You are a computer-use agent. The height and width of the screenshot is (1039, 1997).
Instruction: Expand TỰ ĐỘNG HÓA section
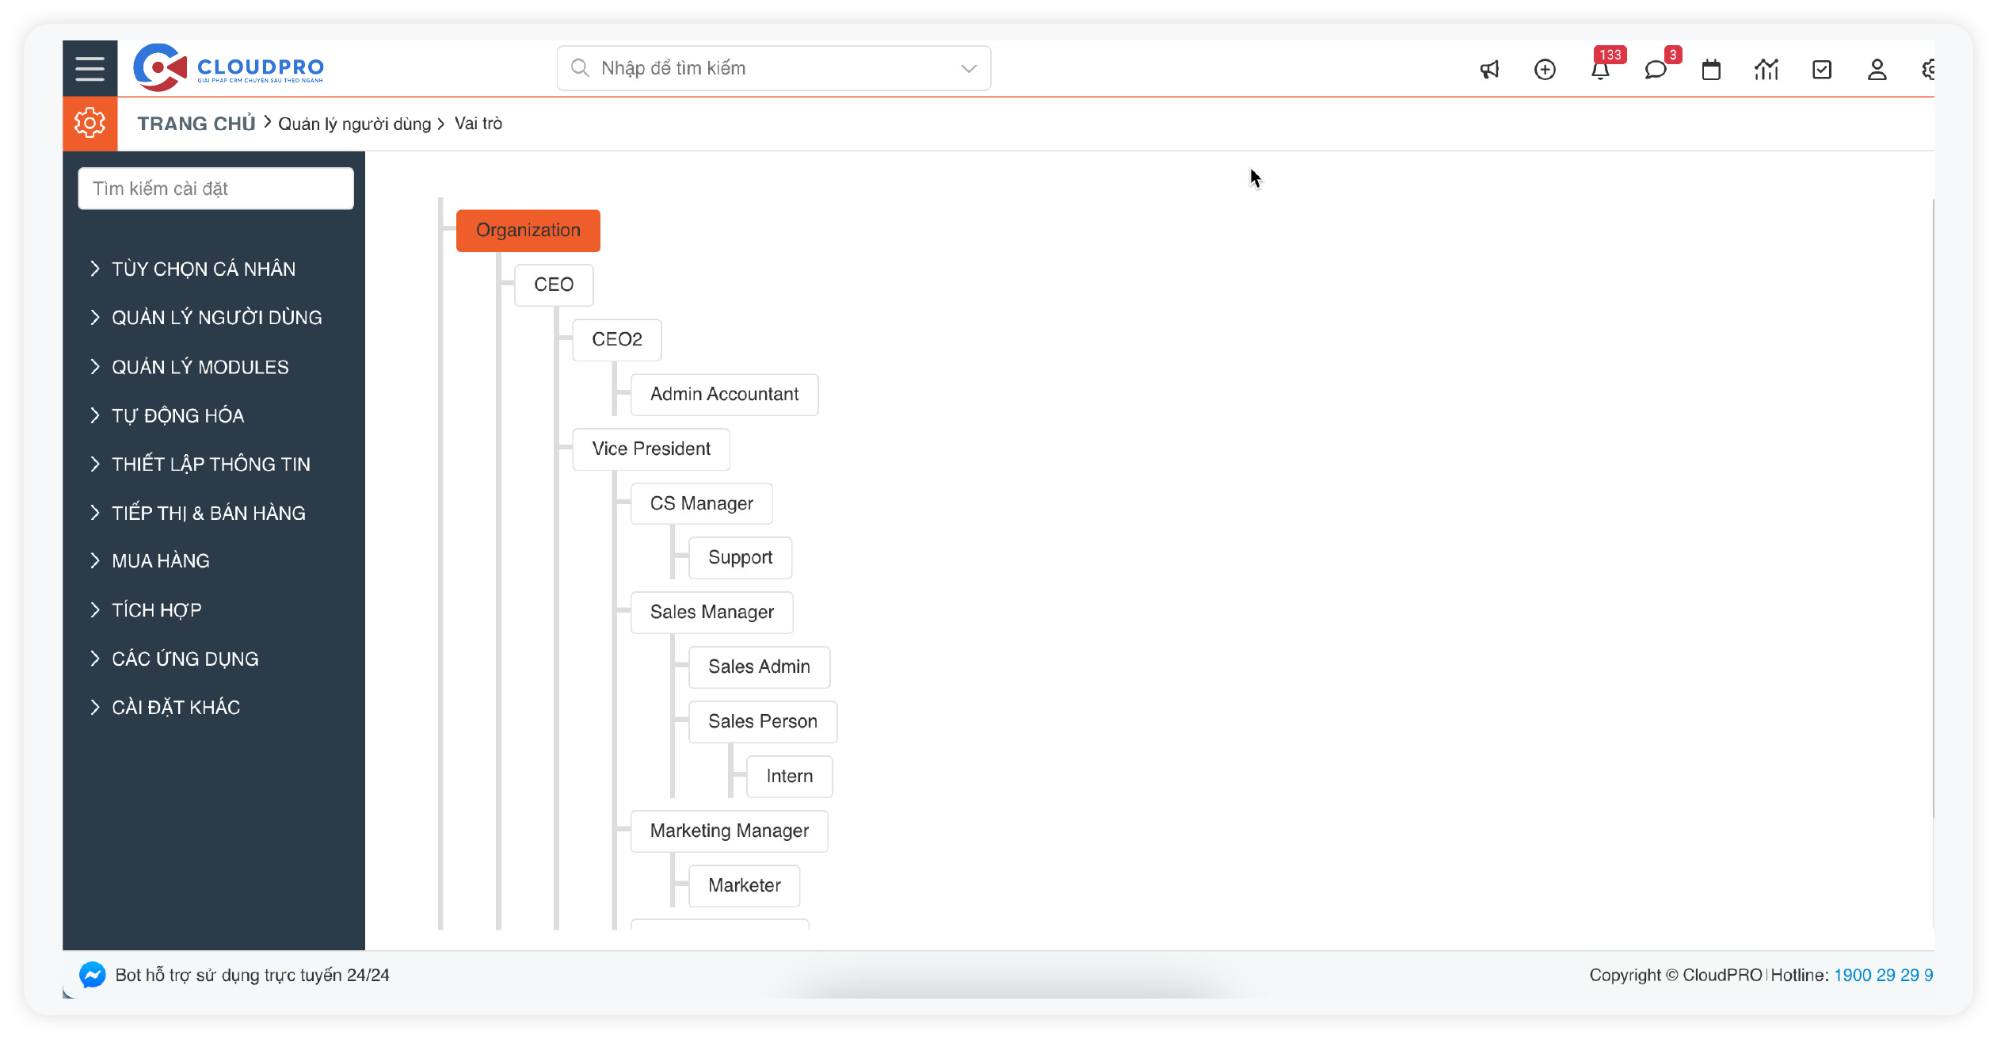coord(177,415)
